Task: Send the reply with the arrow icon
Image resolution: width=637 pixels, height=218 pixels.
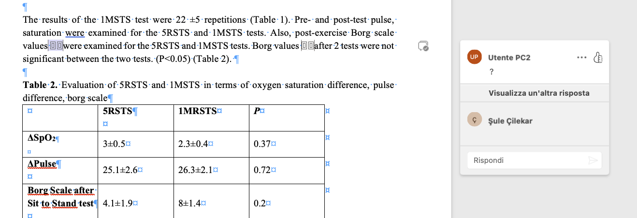Action: click(x=593, y=160)
